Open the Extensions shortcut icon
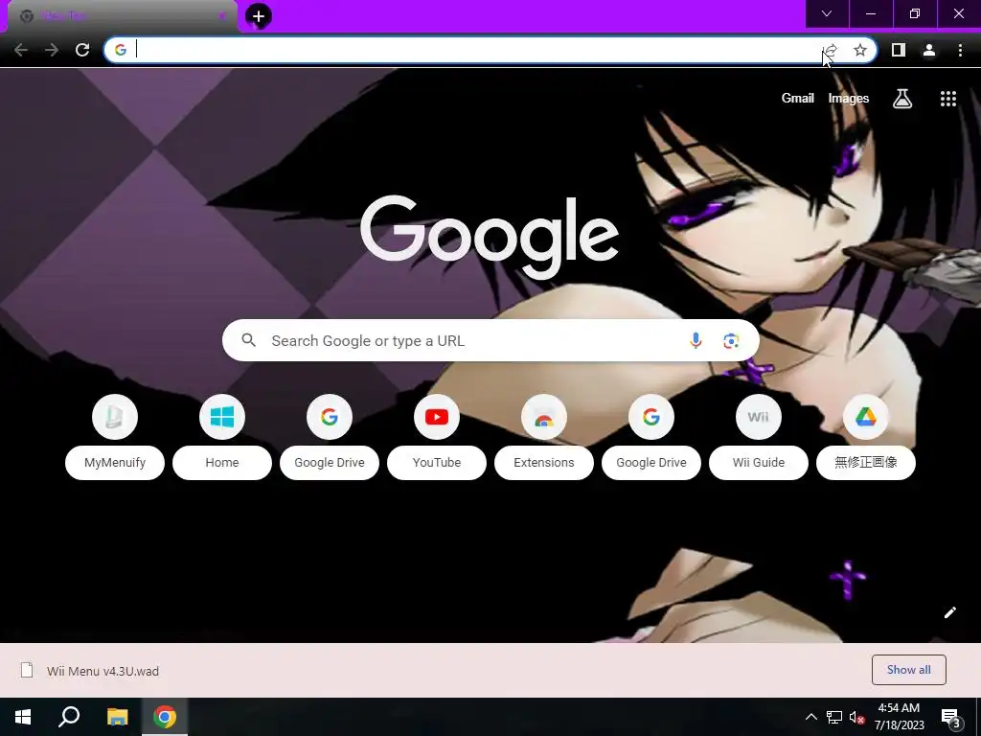The height and width of the screenshot is (736, 981). [544, 417]
